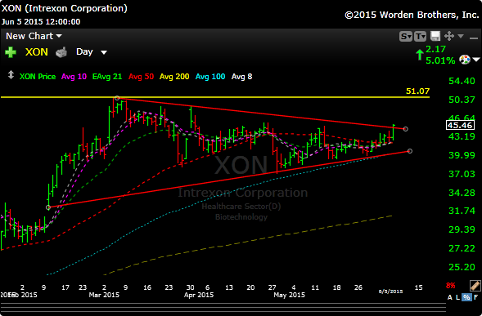
Task: Click the Avg 100 legend label
Action: (210, 77)
